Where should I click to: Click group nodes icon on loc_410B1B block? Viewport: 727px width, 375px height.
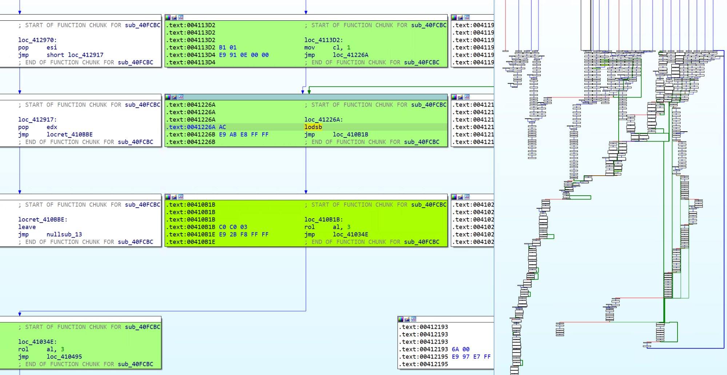click(x=181, y=197)
